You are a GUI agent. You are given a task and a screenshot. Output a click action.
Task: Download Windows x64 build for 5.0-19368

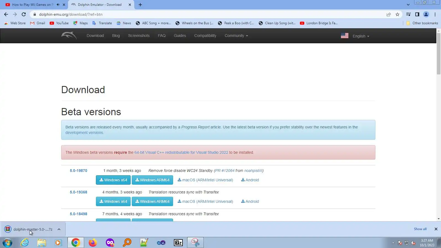(x=113, y=201)
